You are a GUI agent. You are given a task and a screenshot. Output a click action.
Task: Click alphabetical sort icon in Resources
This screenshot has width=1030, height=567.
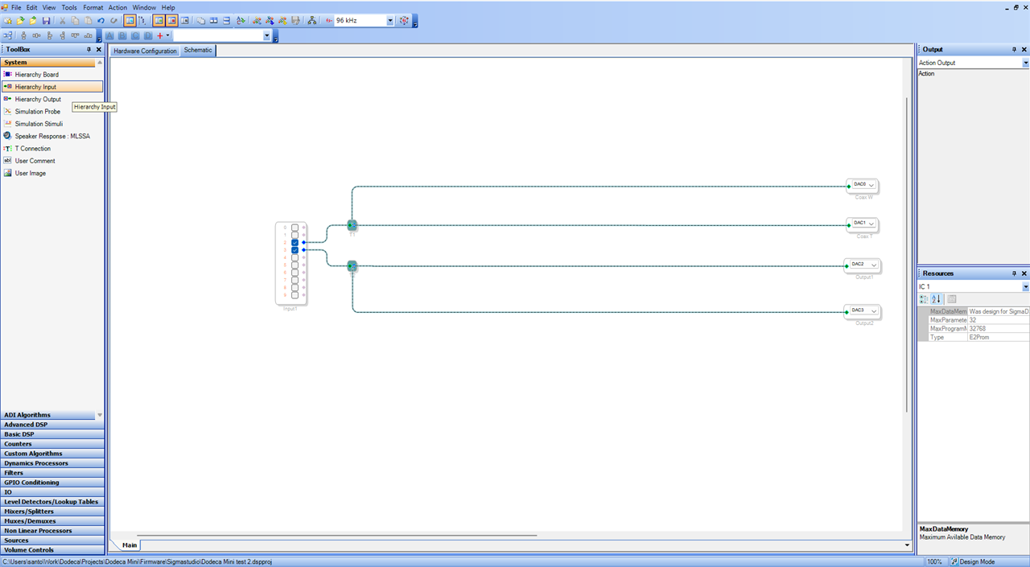[x=936, y=299]
